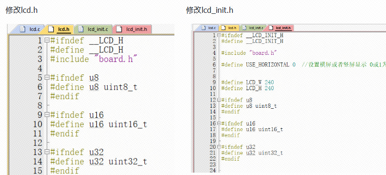This screenshot has width=386, height=175.
Task: Click lcd.h file icon in right editor
Action: pos(223,28)
